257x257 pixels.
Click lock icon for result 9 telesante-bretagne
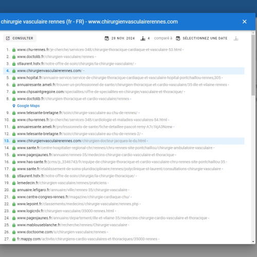(14, 113)
